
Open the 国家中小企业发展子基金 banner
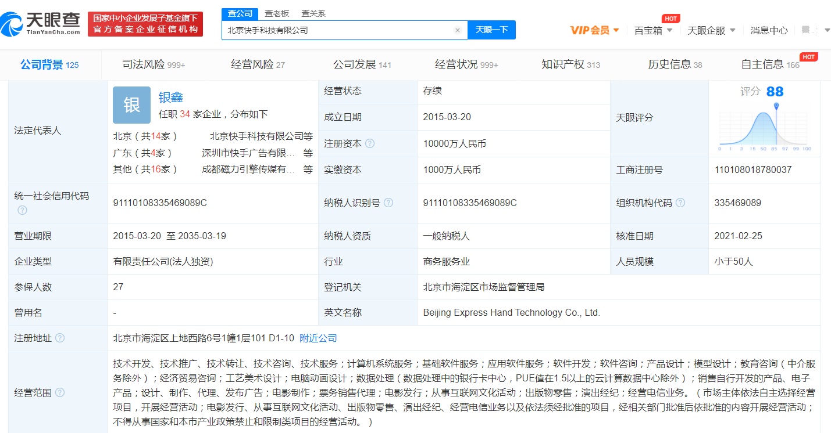(145, 24)
